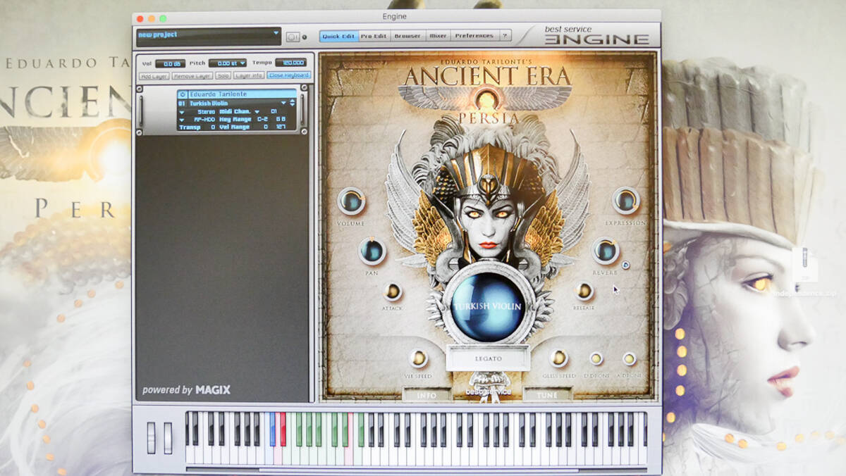Open the Mixer tab
Screen dimensions: 846x476
tap(438, 36)
